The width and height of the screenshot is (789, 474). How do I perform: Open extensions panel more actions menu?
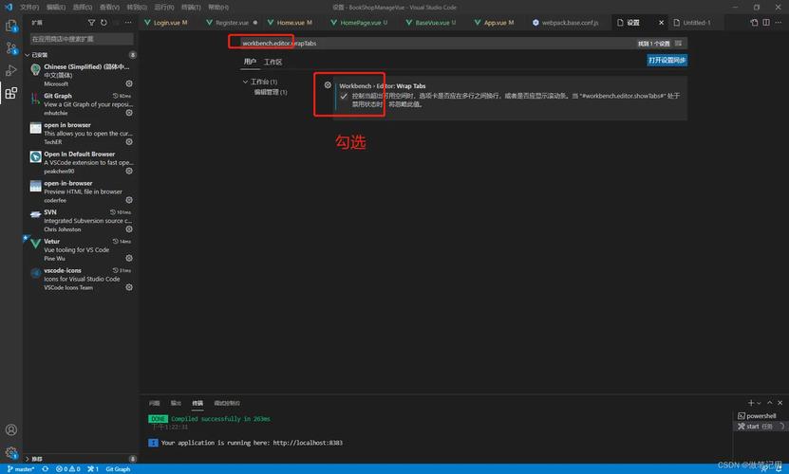pos(128,23)
